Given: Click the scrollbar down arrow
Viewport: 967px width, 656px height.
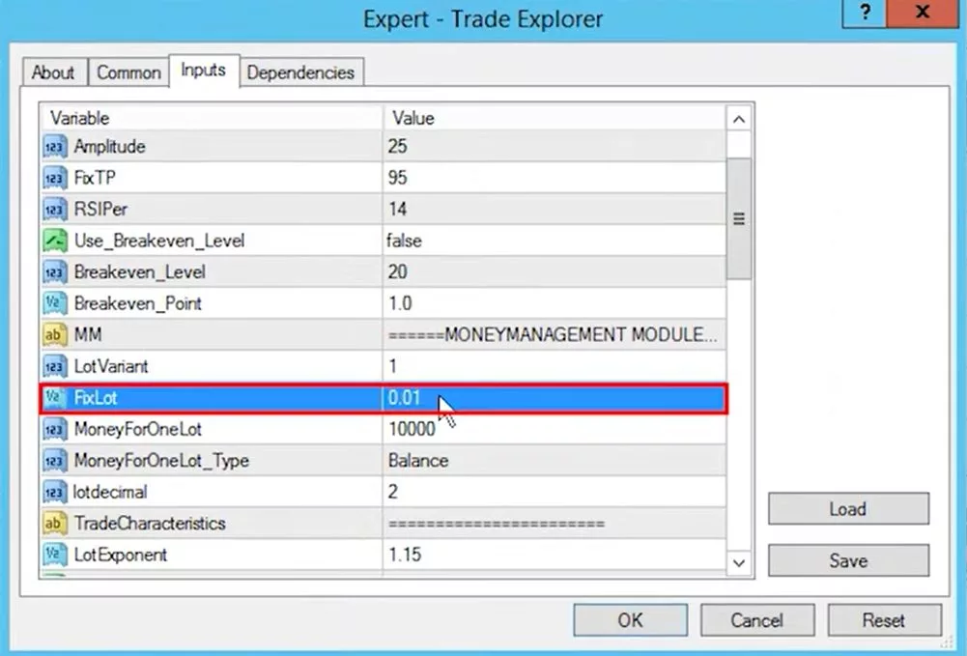Looking at the screenshot, I should pyautogui.click(x=738, y=562).
